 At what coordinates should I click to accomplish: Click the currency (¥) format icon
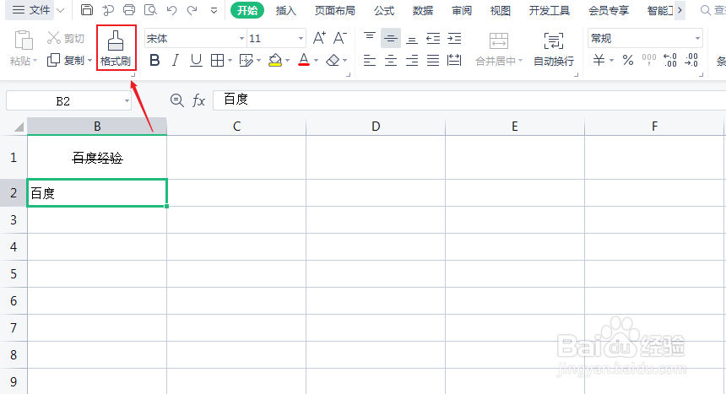pyautogui.click(x=599, y=60)
